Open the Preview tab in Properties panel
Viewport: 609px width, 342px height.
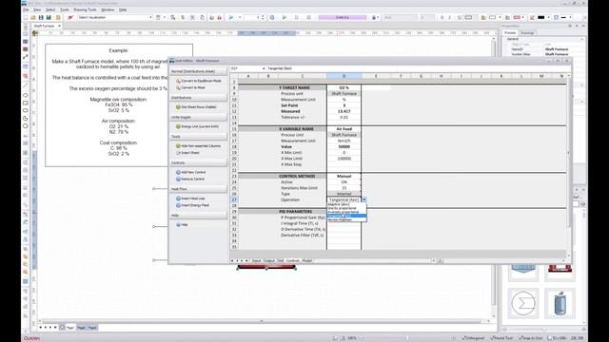click(x=510, y=33)
